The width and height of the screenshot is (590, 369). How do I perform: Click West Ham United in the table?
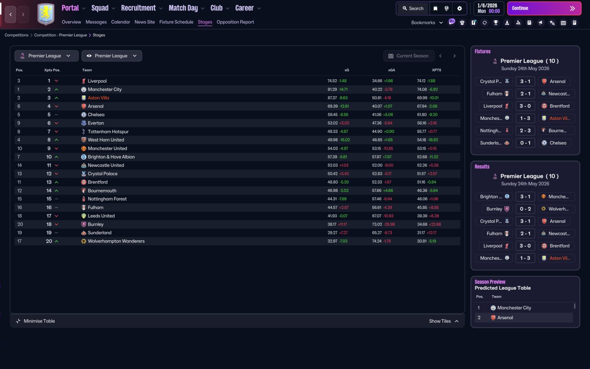coord(106,140)
